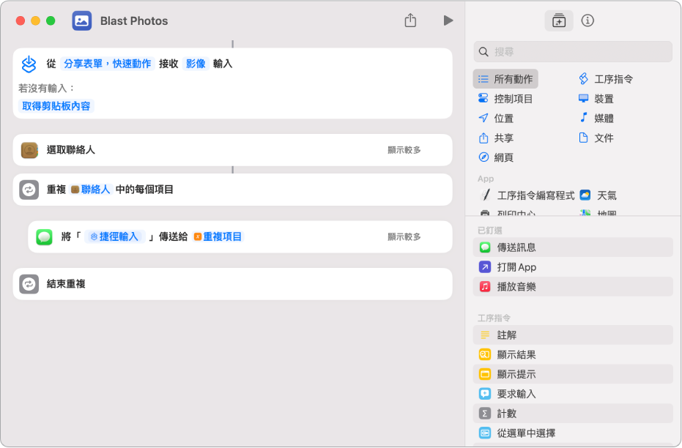682x448 pixels.
Task: Add the 打開 App action
Action: (572, 266)
